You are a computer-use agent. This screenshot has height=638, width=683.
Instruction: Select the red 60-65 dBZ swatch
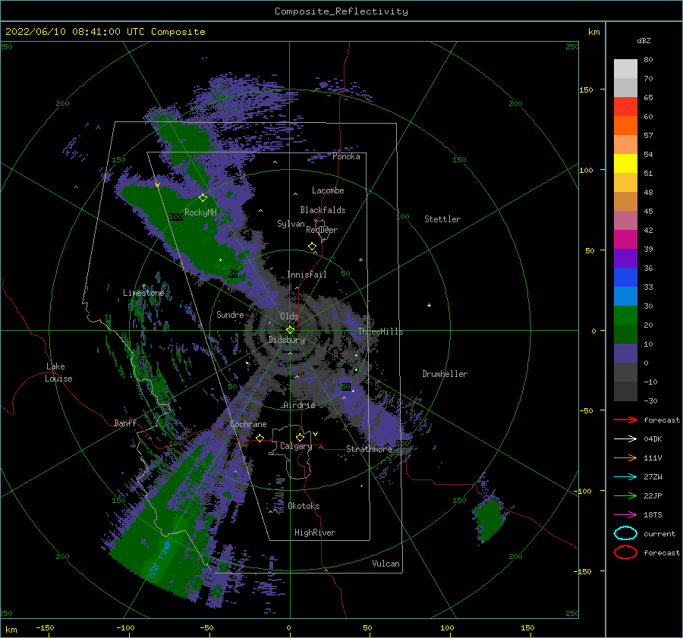click(625, 106)
